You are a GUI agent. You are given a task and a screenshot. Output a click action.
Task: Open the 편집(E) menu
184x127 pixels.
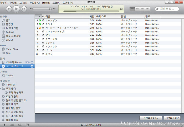point(13,3)
